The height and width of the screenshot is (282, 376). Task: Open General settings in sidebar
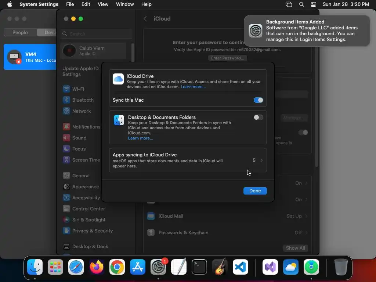coord(76,176)
